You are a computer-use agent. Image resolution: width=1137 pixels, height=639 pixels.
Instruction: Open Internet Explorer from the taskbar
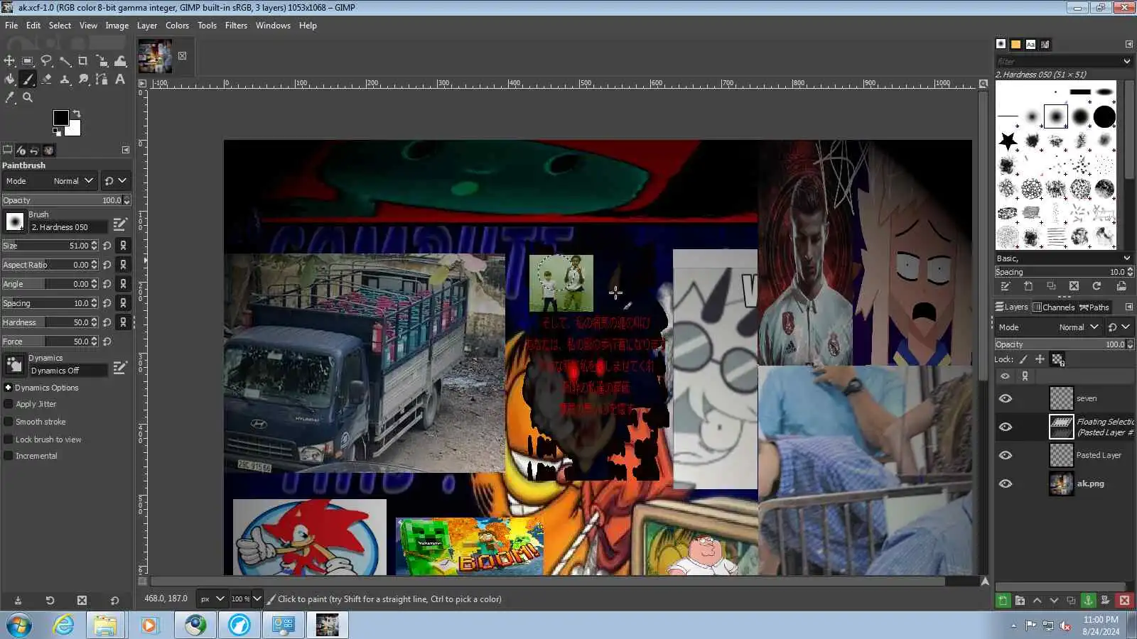tap(63, 625)
